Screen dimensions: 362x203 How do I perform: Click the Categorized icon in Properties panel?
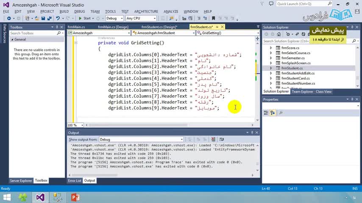pos(266,112)
